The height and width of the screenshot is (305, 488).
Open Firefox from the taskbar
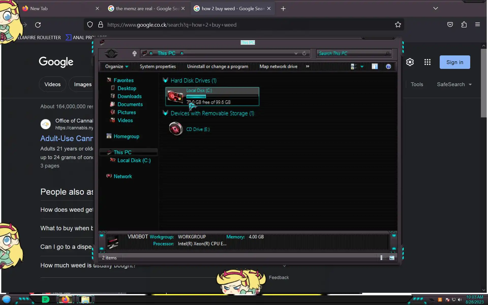66,299
